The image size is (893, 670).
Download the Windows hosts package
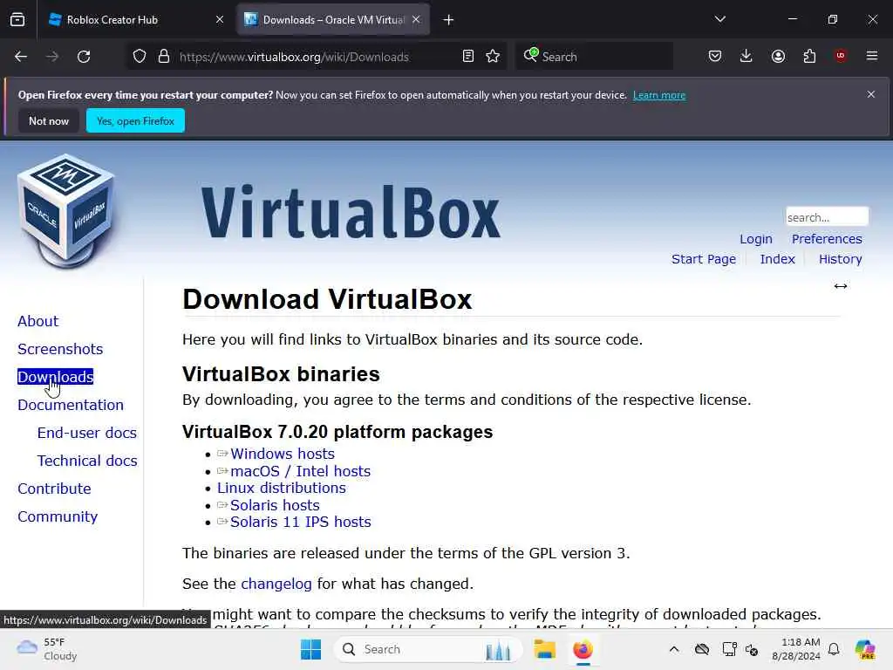coord(283,454)
